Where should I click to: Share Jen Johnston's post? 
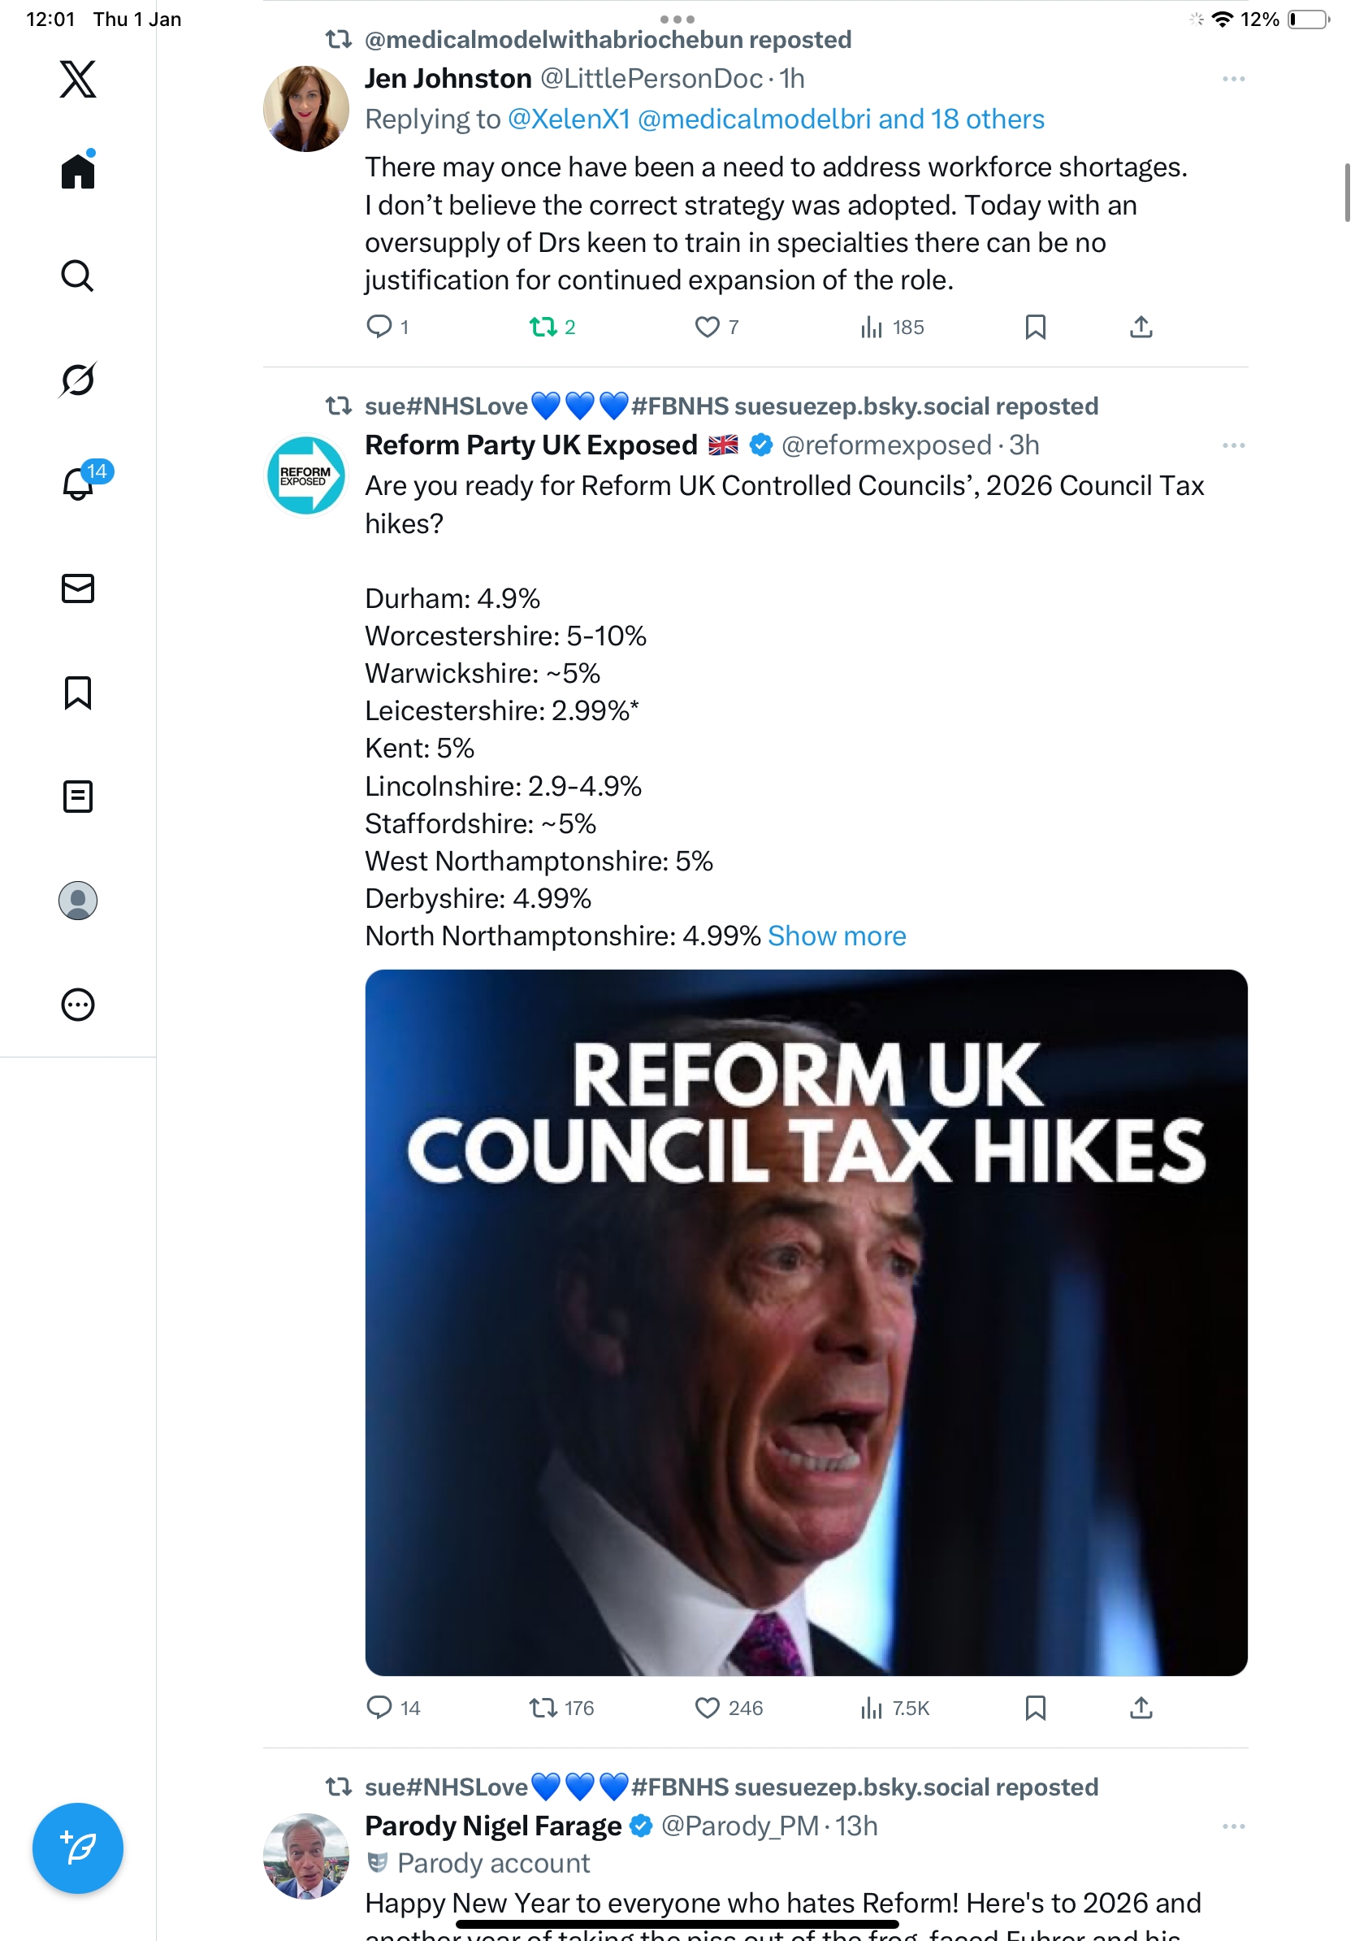point(1141,328)
